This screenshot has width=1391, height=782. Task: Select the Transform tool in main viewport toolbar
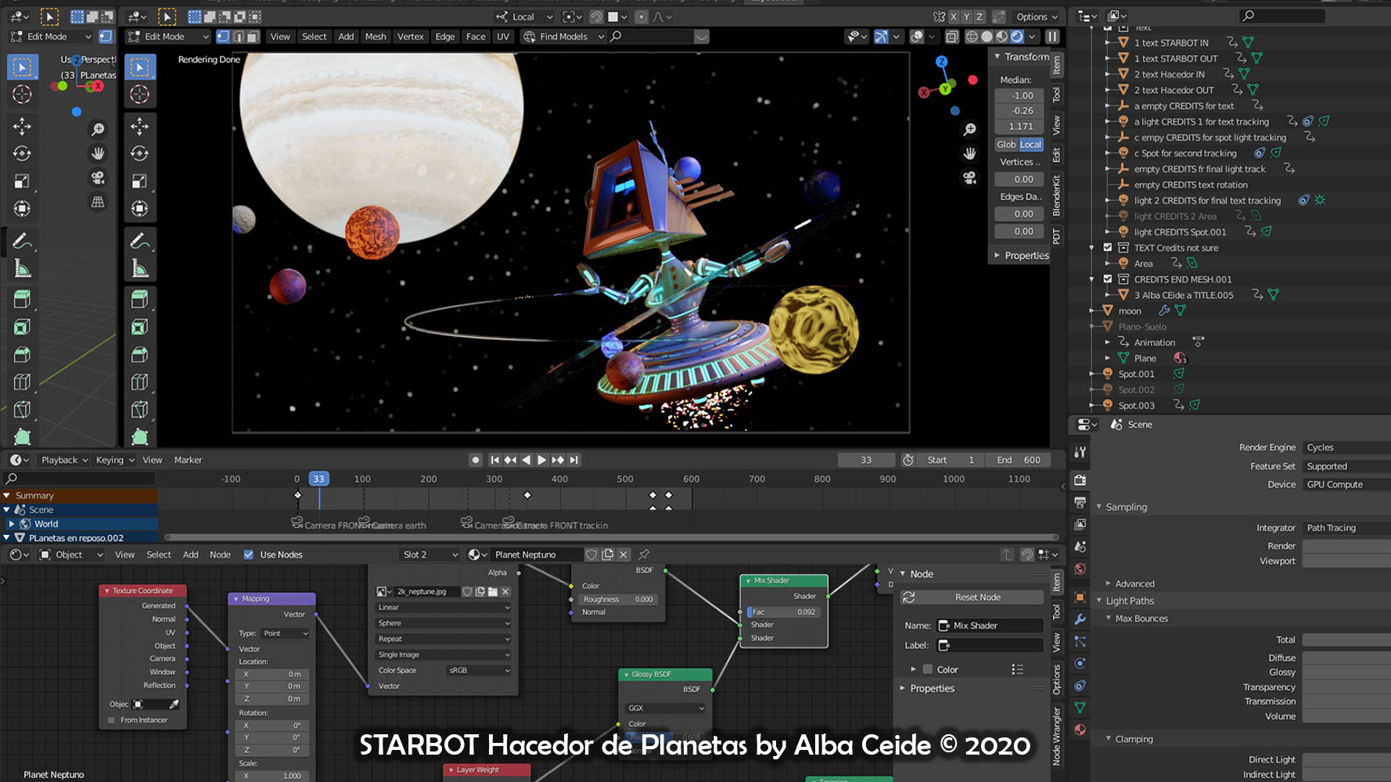(x=140, y=209)
